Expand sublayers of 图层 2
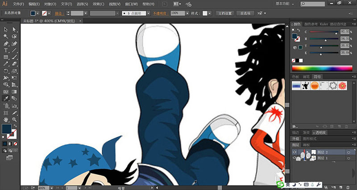Image resolution: width=357 pixels, height=190 pixels. pyautogui.click(x=307, y=152)
